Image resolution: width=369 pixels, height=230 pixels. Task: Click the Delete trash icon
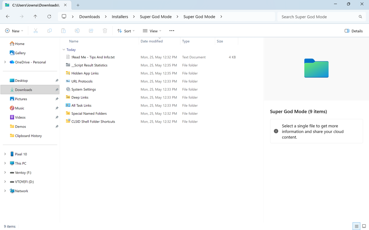click(x=105, y=31)
